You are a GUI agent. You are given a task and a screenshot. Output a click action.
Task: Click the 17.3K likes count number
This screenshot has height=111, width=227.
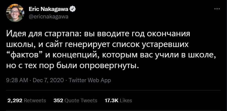click(112, 101)
